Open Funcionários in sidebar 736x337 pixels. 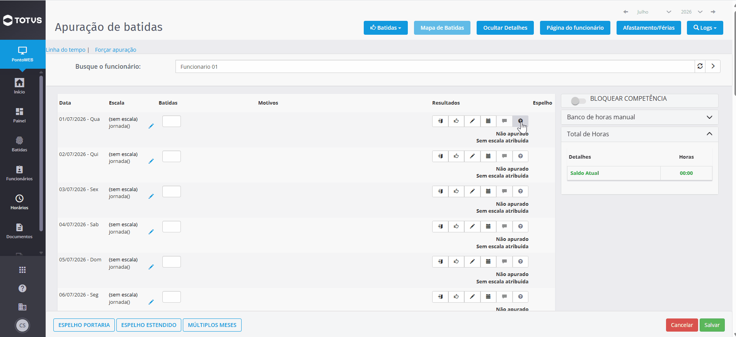click(x=19, y=173)
